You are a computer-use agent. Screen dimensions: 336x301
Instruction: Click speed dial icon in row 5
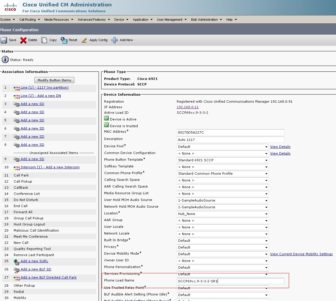(x=17, y=120)
